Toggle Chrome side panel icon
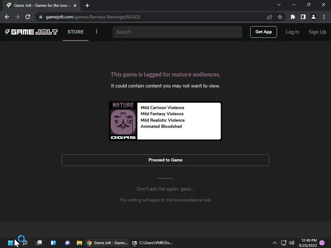Viewport: 331px width, 248px height. (303, 17)
